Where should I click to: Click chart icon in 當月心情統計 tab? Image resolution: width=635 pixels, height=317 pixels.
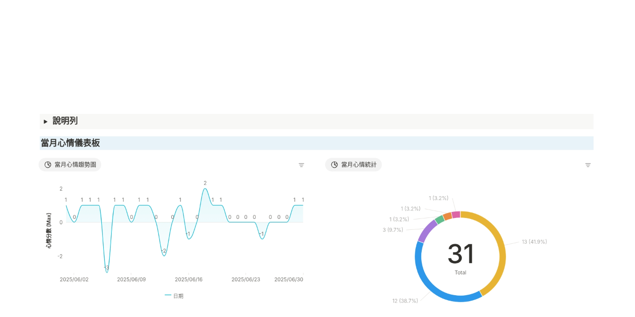pyautogui.click(x=334, y=164)
